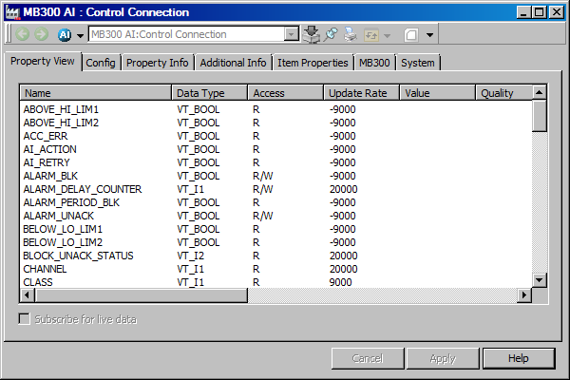Click the green Forward arrow in the toolbar
570x380 pixels.
[x=42, y=34]
